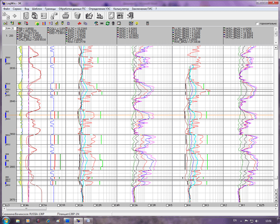Click the picture image toolbar icon

click(120, 16)
